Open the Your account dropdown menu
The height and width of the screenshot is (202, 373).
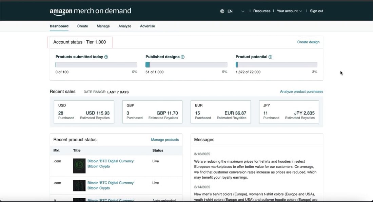click(289, 11)
